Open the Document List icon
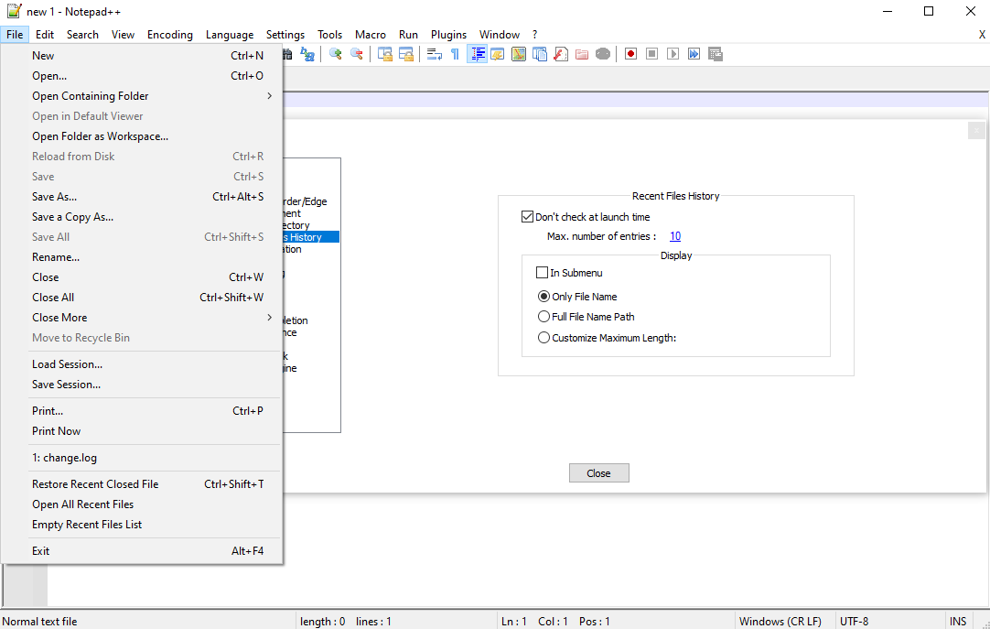The width and height of the screenshot is (990, 629). 540,54
